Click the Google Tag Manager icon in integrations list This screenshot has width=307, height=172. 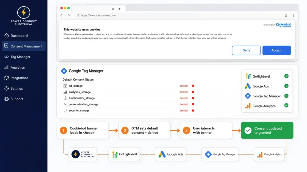coord(248,96)
